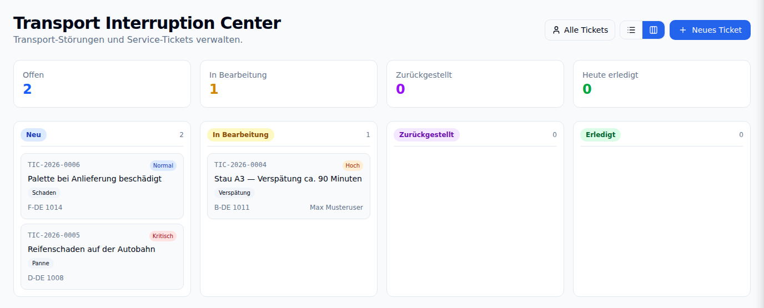Click the Normal priority badge
The image size is (764, 308).
coord(163,165)
